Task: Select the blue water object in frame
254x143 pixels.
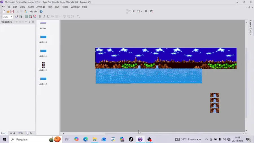Action: point(148,76)
